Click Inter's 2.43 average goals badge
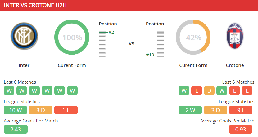The width and height of the screenshot is (258, 137). (16, 129)
